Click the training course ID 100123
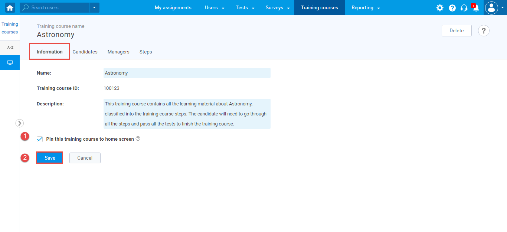 tap(112, 88)
